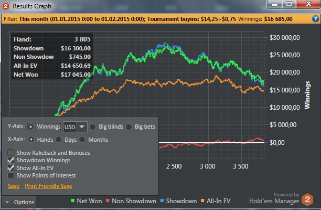Image resolution: width=321 pixels, height=210 pixels.
Task: Select the Hands X-Axis radio button
Action: pos(31,140)
